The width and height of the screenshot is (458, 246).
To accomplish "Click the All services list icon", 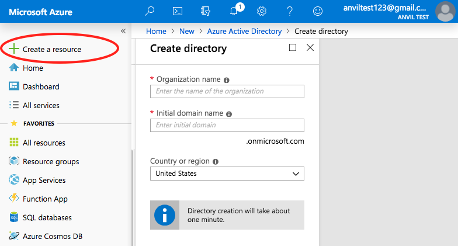I will [x=14, y=105].
